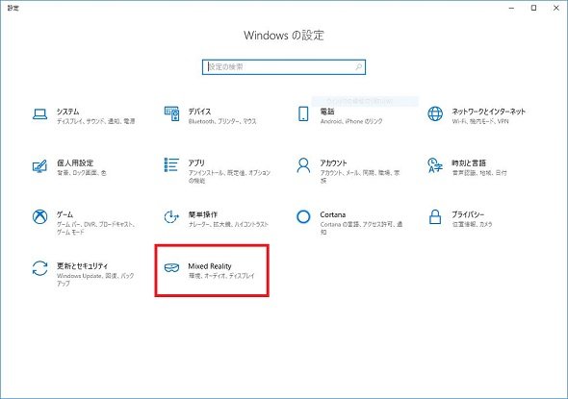
Task: Open the デバイス devices icon
Action: (x=171, y=113)
